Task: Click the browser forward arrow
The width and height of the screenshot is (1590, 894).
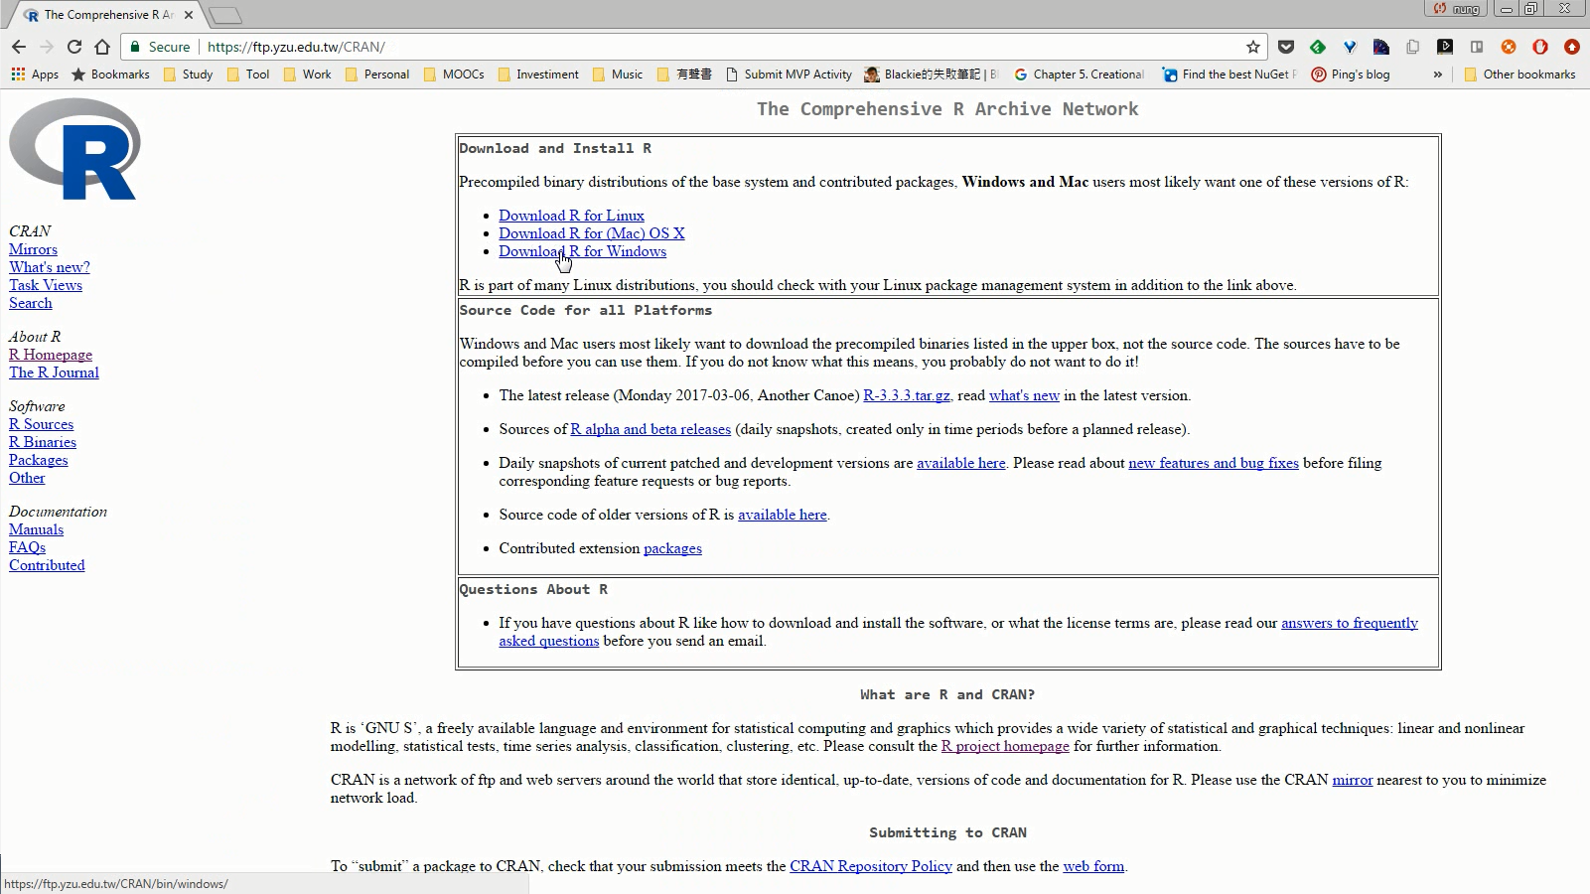Action: [47, 47]
